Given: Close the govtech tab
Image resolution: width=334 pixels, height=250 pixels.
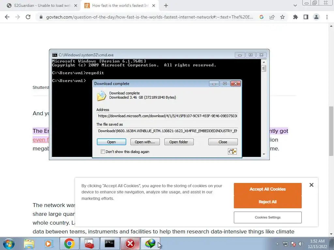Looking at the screenshot, I should 154,6.
